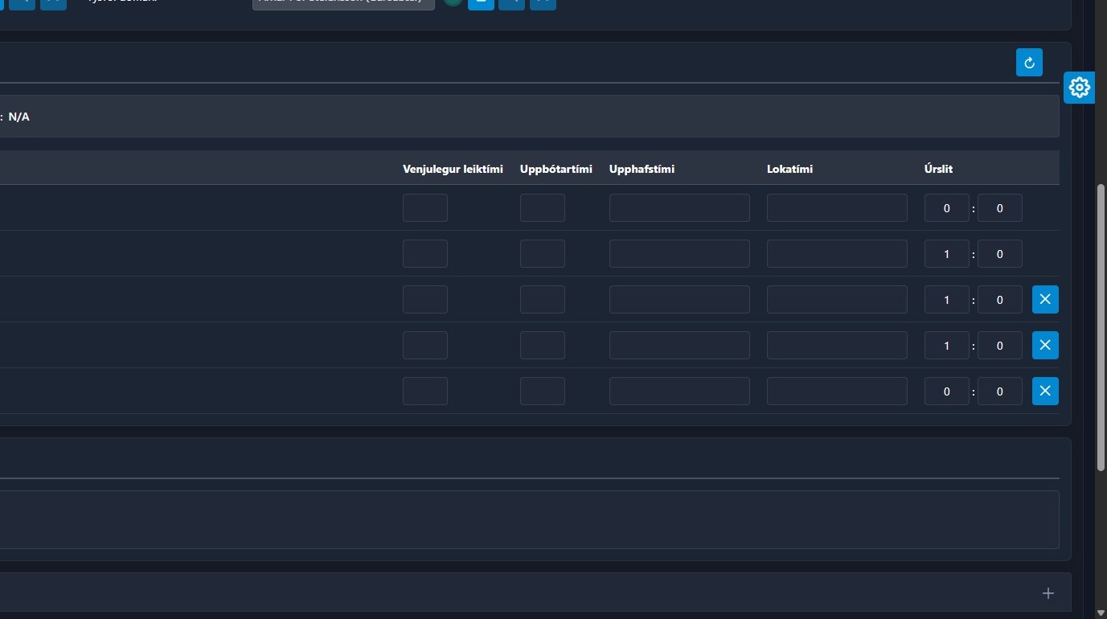
Task: Focus second row's Venjulegur leiktími field
Action: (x=425, y=253)
